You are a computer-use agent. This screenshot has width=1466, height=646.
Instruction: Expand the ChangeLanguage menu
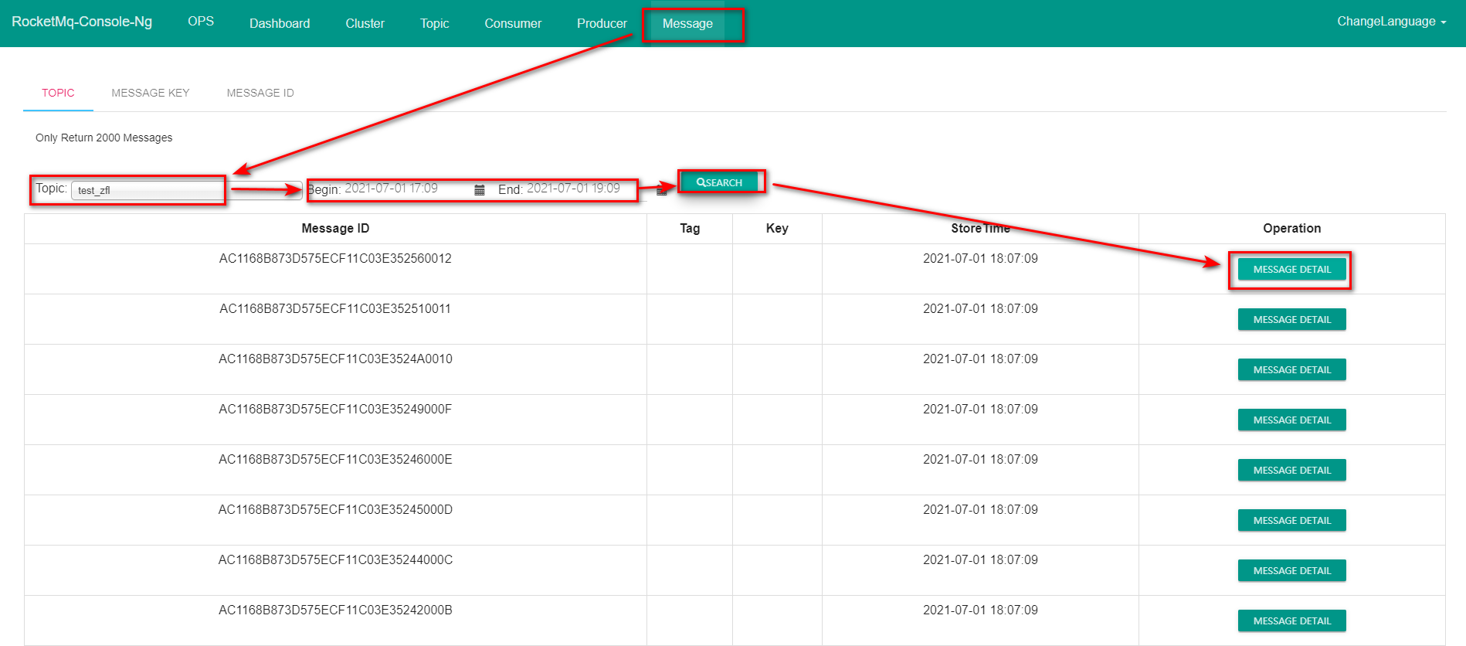(1391, 22)
